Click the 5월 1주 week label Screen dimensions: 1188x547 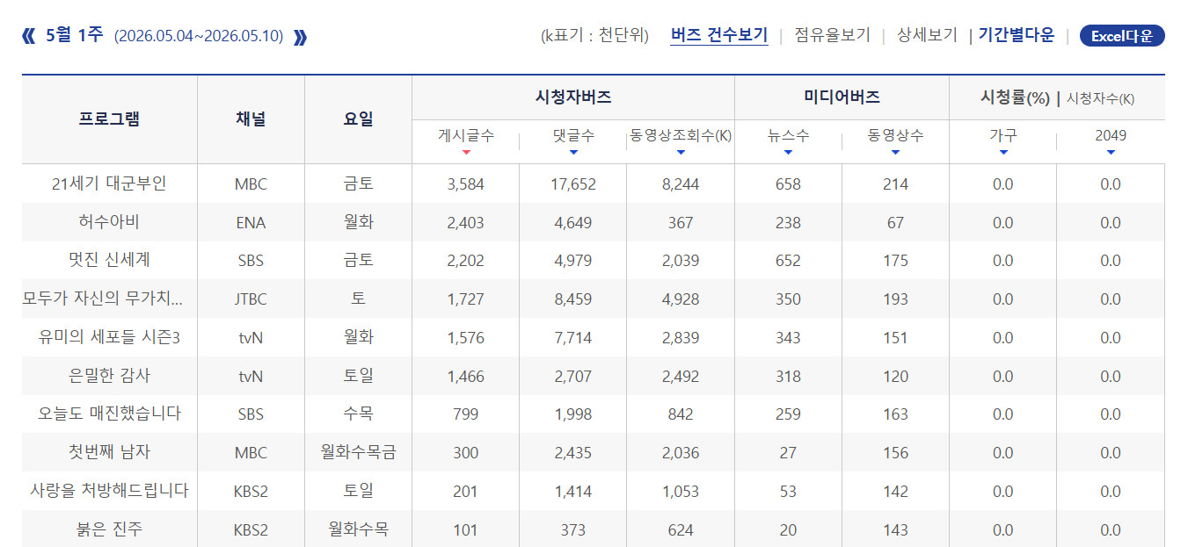click(74, 35)
